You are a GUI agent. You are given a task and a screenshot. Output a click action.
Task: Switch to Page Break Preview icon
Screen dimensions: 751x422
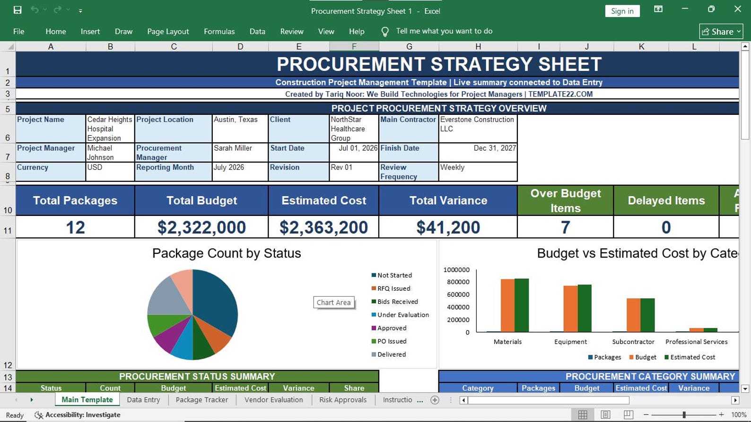(628, 414)
